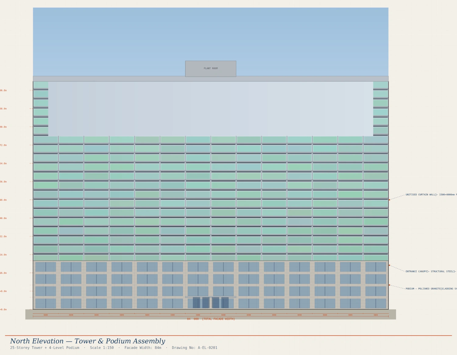The height and width of the screenshot is (355, 457).
Task: Select the red callout dot for the entrance canopy
Action: point(389,265)
